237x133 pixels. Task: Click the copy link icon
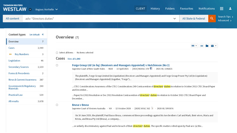(202, 46)
